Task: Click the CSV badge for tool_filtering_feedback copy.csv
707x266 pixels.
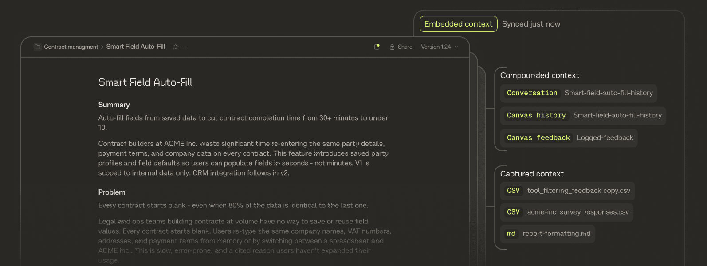Action: pos(513,191)
